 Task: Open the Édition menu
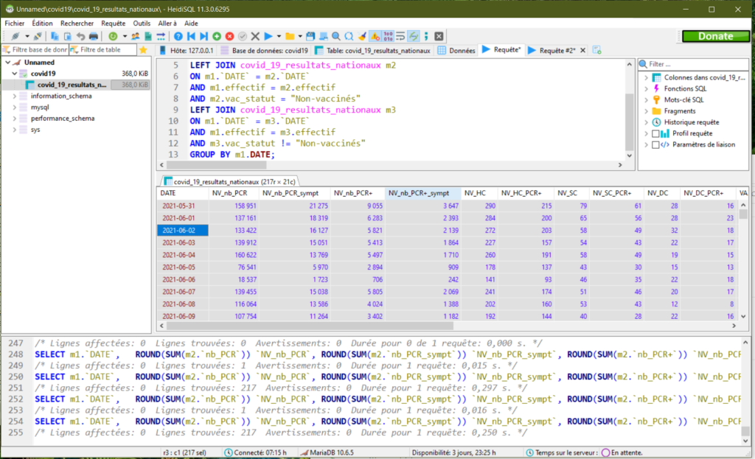coord(42,23)
